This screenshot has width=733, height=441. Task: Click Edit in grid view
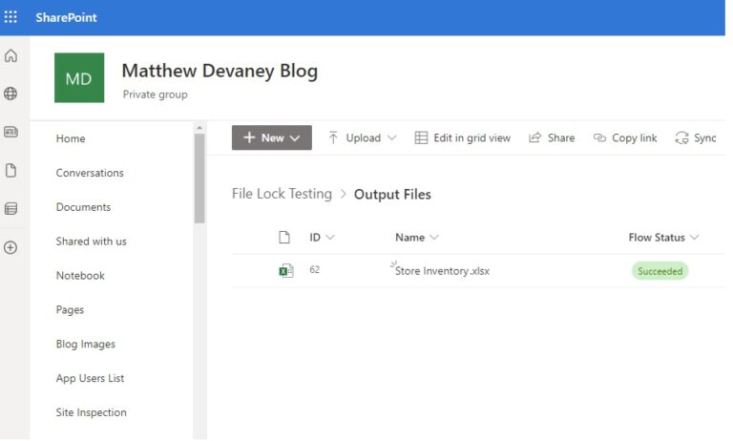click(463, 137)
